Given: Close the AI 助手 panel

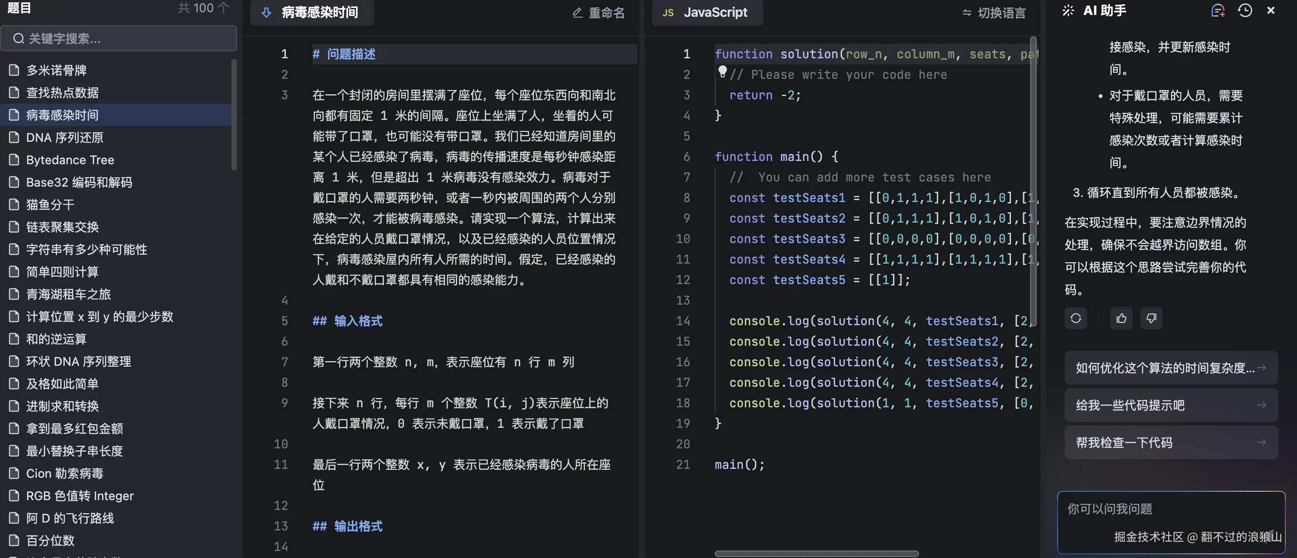Looking at the screenshot, I should (1271, 11).
